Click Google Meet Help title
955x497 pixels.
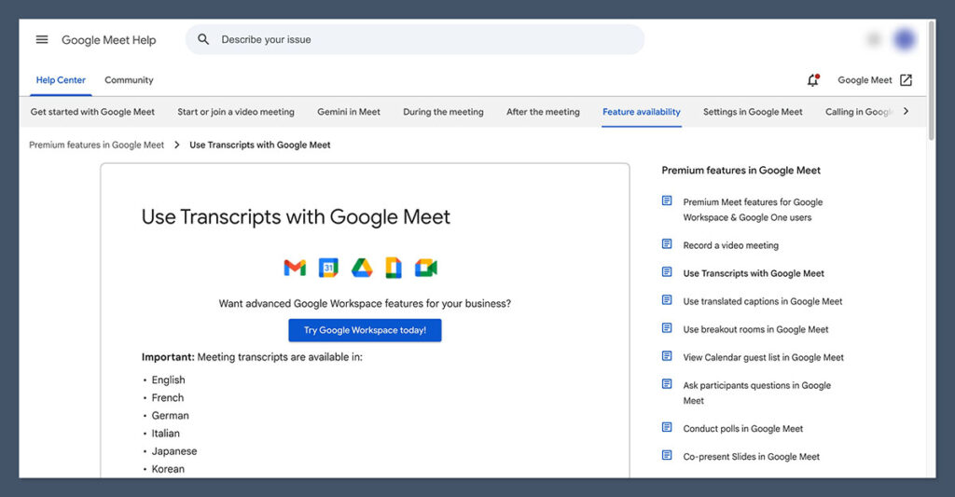click(x=108, y=40)
